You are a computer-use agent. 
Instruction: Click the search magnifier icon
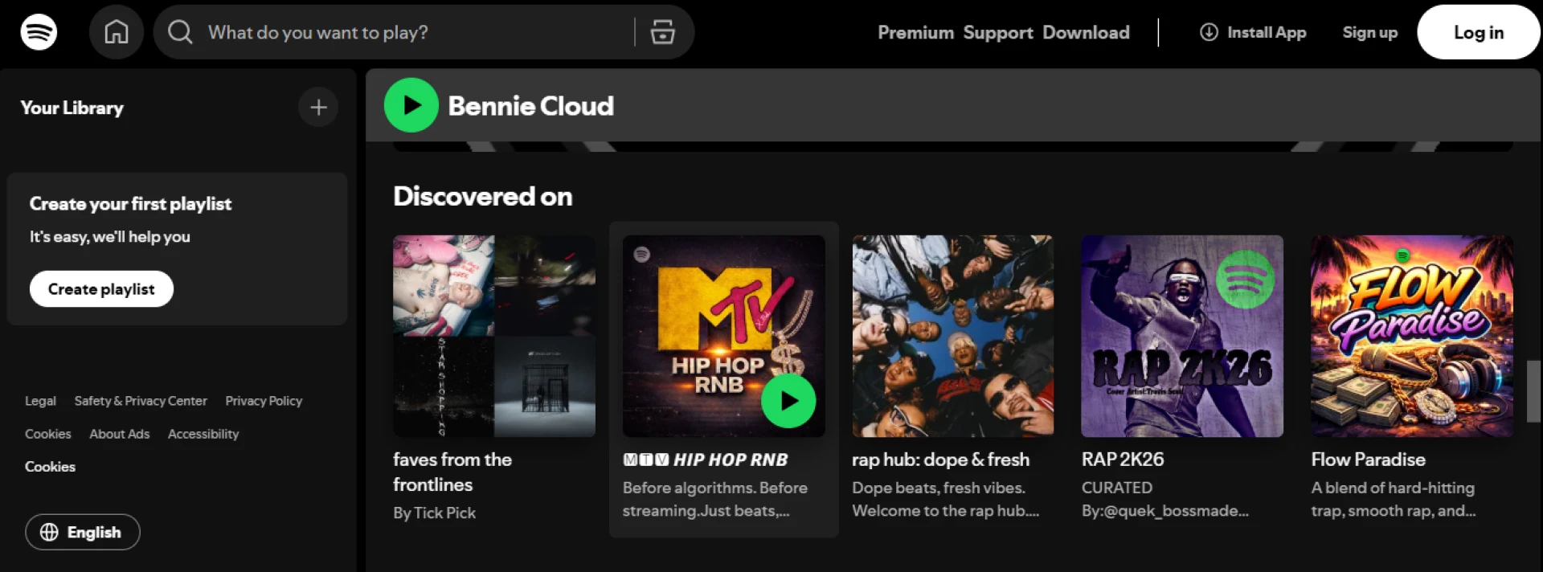pos(180,32)
